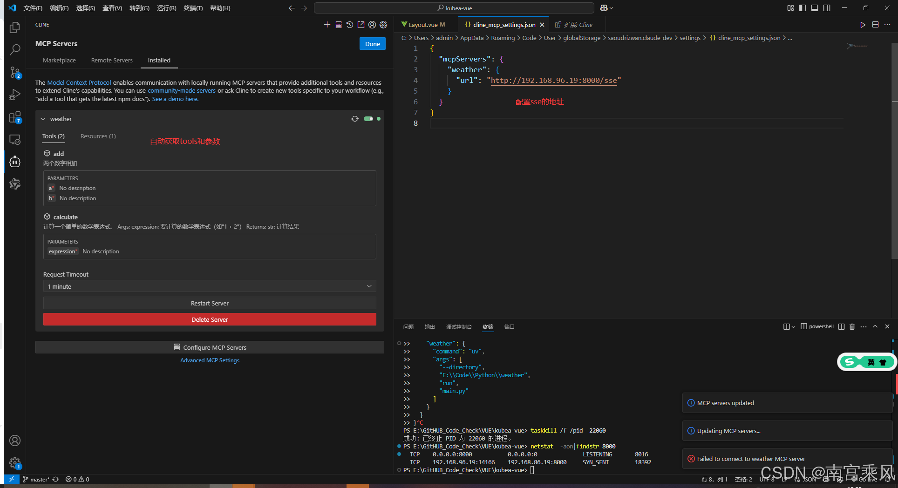
Task: Start a new Cline task with plus icon
Action: (x=327, y=25)
